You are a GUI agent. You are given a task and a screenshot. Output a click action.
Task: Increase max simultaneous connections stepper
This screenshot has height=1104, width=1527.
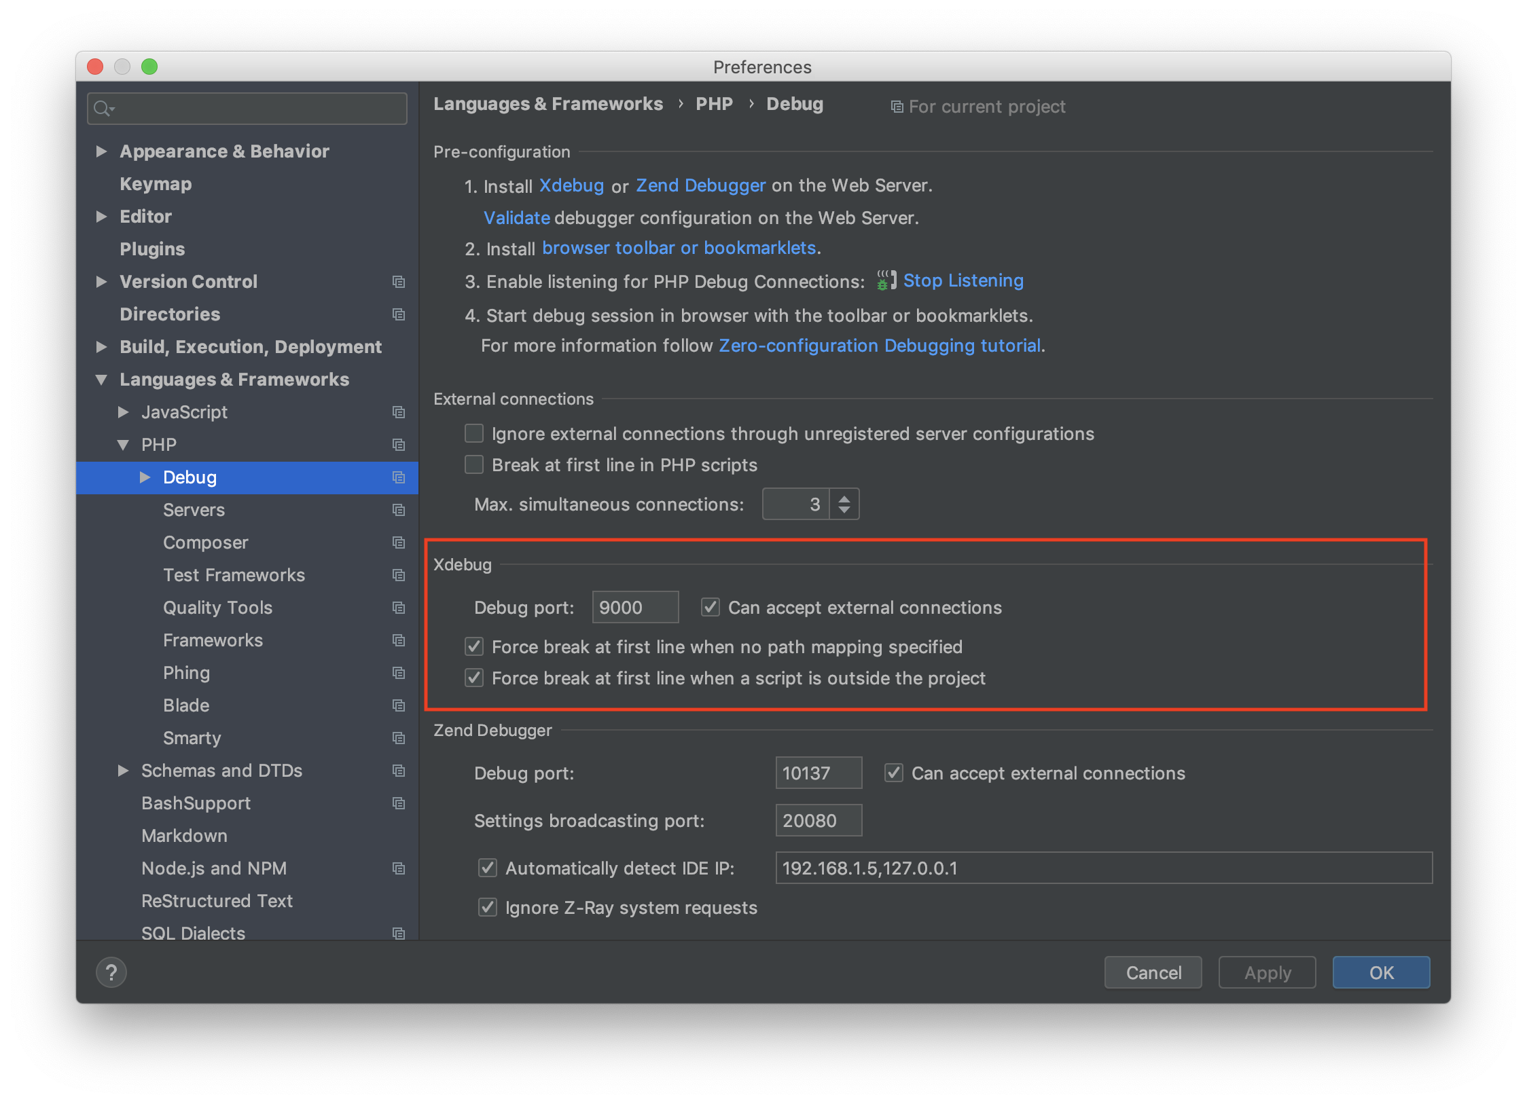pyautogui.click(x=844, y=498)
